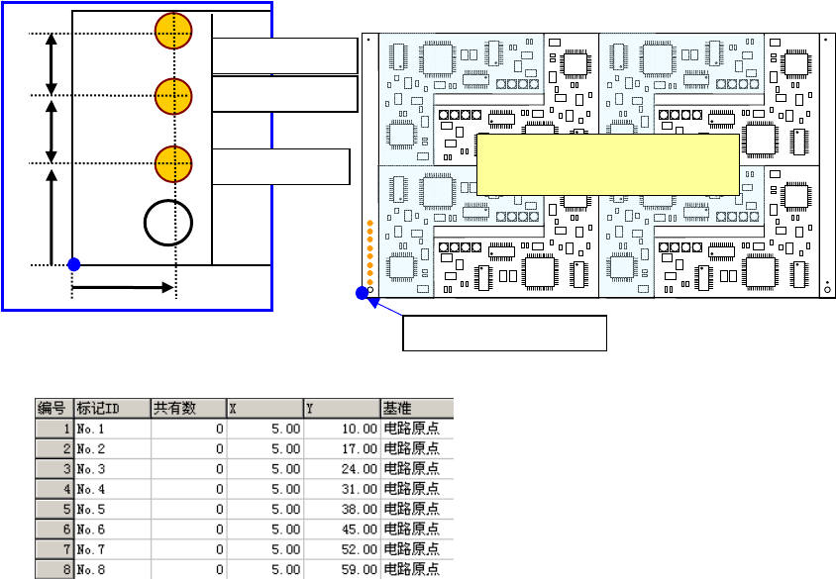The image size is (836, 579).
Task: Select the topmost orange bad mark circle
Action: click(x=173, y=31)
